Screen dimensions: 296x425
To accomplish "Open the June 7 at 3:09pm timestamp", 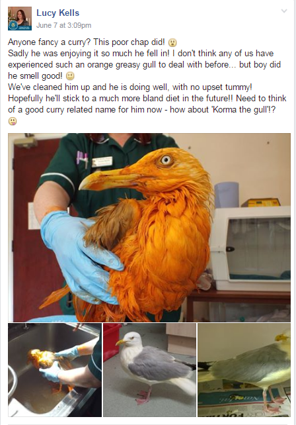I will tap(63, 25).
